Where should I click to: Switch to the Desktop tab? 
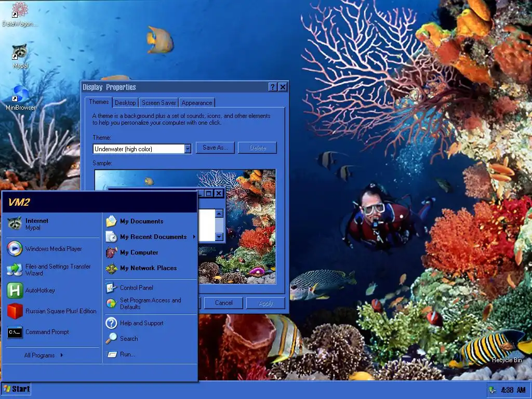(x=125, y=103)
